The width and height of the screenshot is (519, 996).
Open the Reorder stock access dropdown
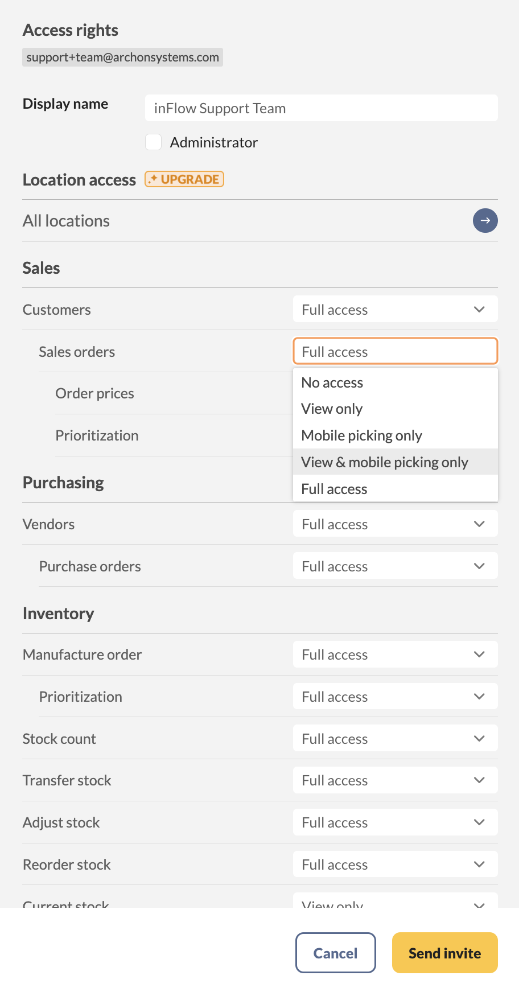pos(395,865)
